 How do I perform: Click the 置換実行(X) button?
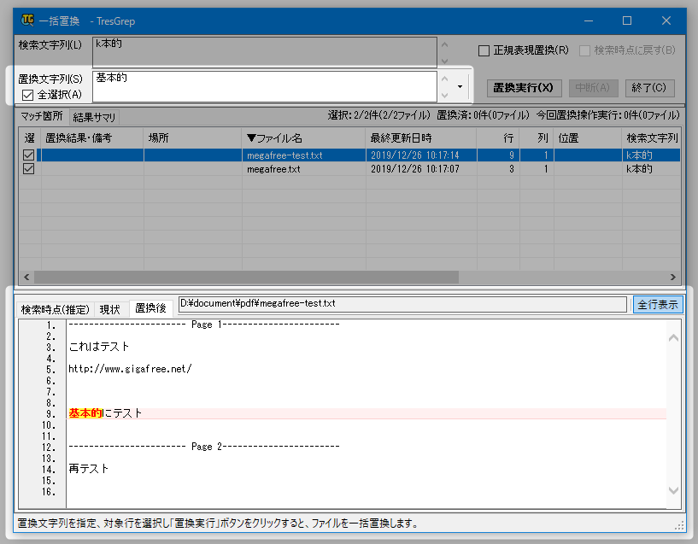pos(524,88)
